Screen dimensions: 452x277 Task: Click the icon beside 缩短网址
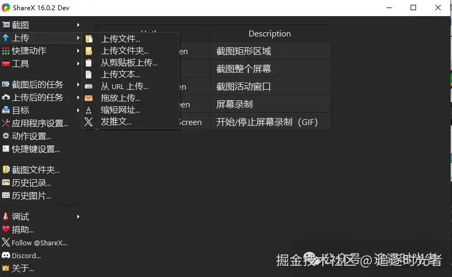point(89,110)
